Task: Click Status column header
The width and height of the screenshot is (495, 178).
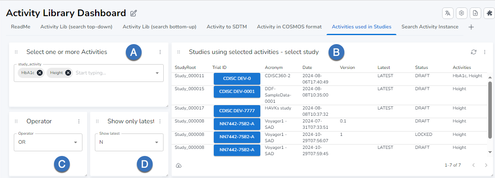Action: click(x=421, y=68)
